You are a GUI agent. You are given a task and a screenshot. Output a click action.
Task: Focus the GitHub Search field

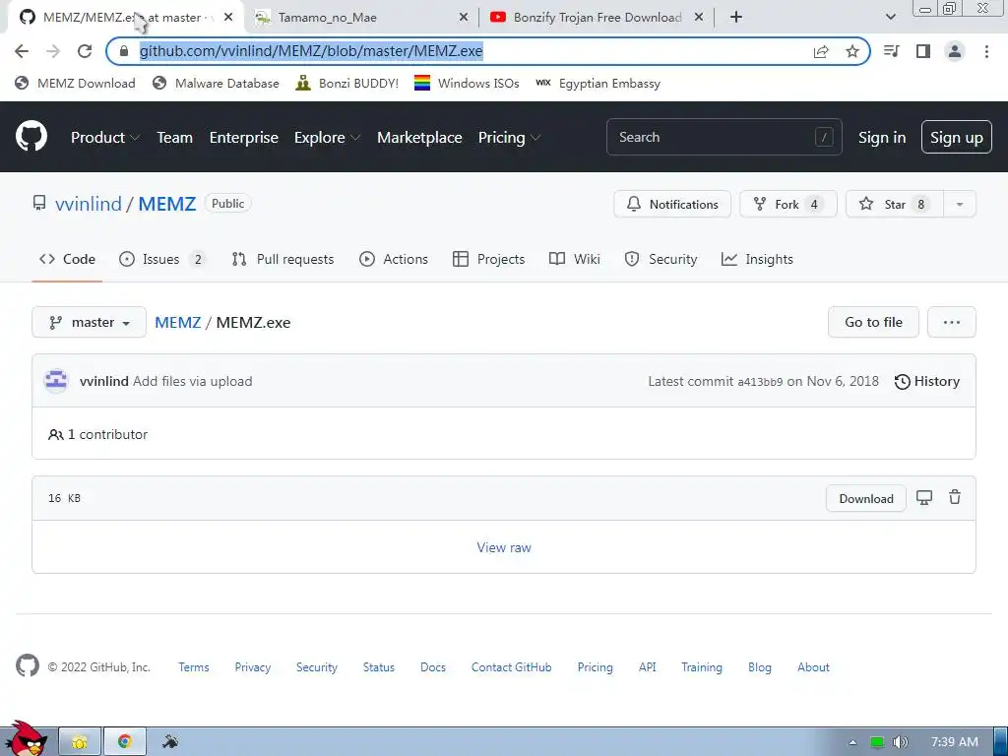(724, 137)
